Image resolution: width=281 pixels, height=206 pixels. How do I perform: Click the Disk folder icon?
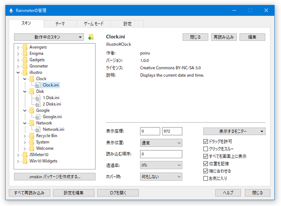[x=32, y=91]
